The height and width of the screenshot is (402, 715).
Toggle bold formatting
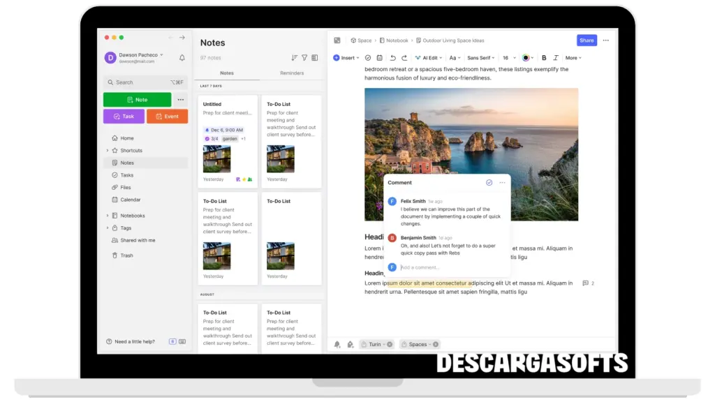544,58
